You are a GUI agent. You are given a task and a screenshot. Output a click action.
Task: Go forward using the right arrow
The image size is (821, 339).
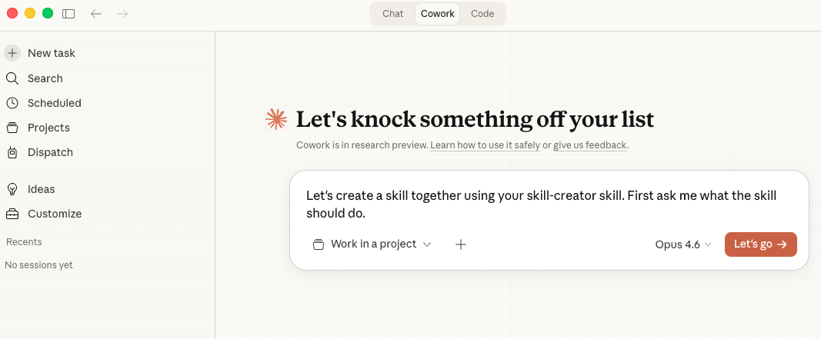(x=122, y=14)
